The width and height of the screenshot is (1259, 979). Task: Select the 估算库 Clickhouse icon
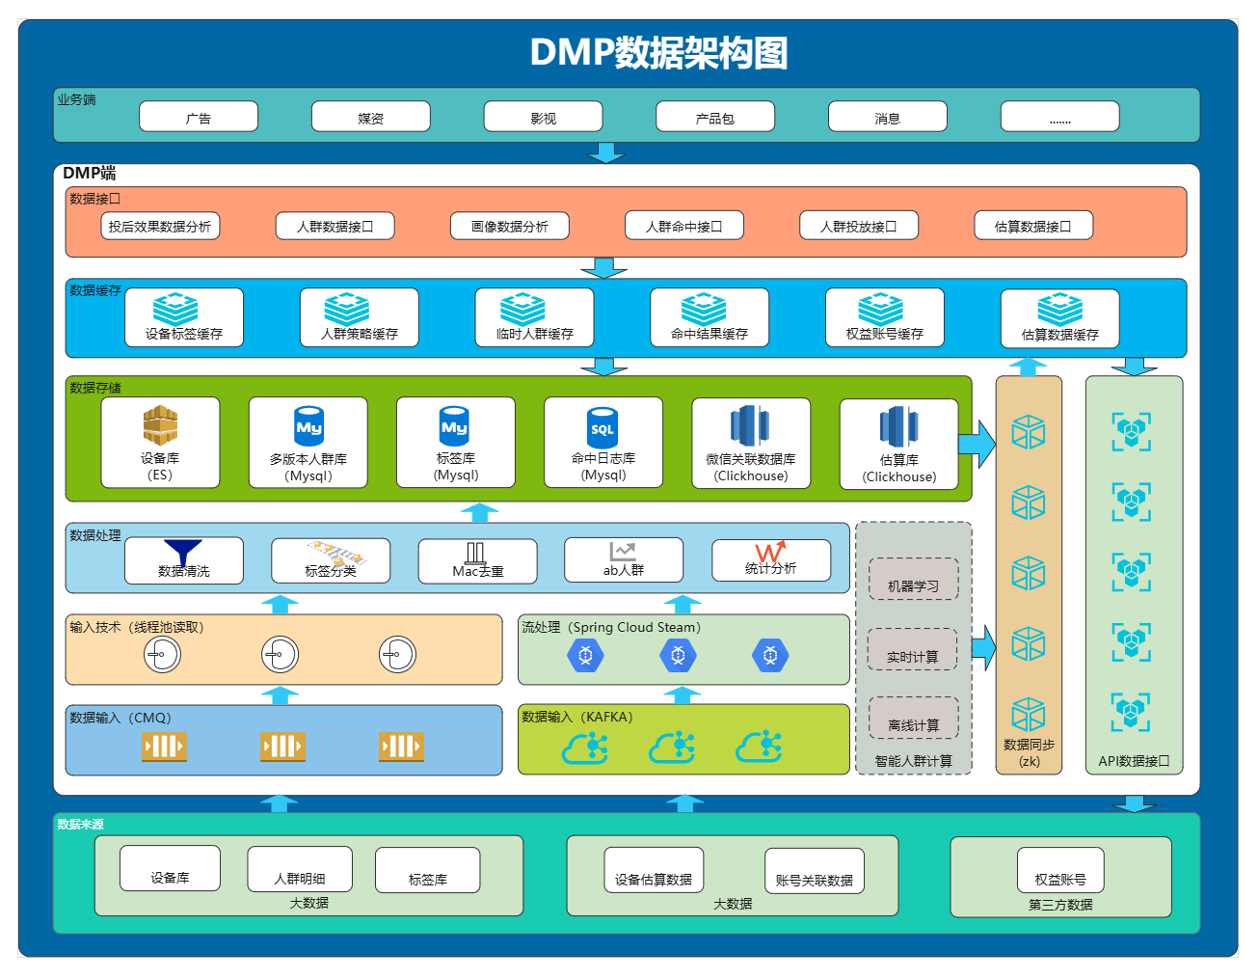click(x=898, y=426)
